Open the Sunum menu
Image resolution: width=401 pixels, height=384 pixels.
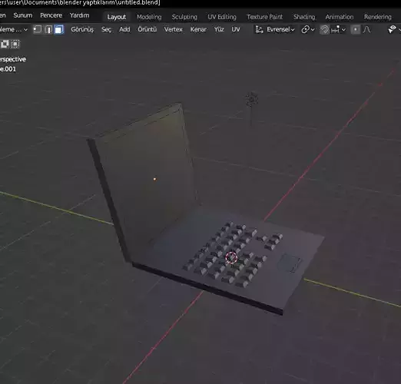(23, 15)
